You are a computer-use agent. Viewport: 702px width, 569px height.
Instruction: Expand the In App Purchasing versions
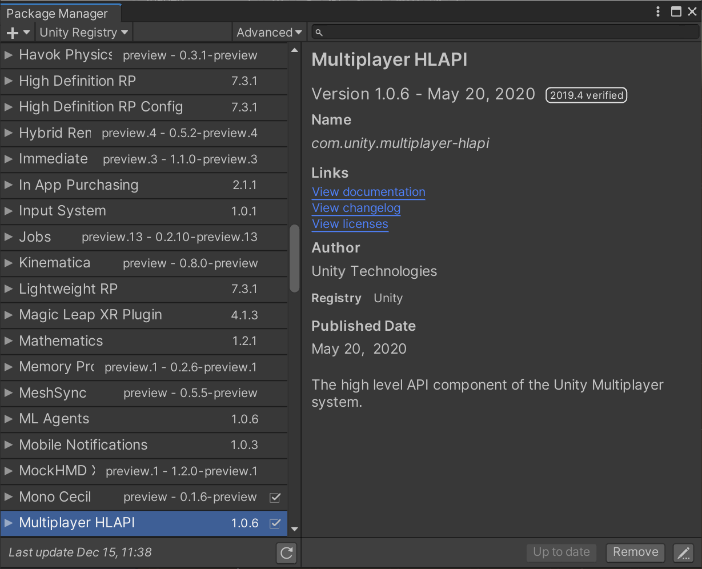[x=9, y=185]
